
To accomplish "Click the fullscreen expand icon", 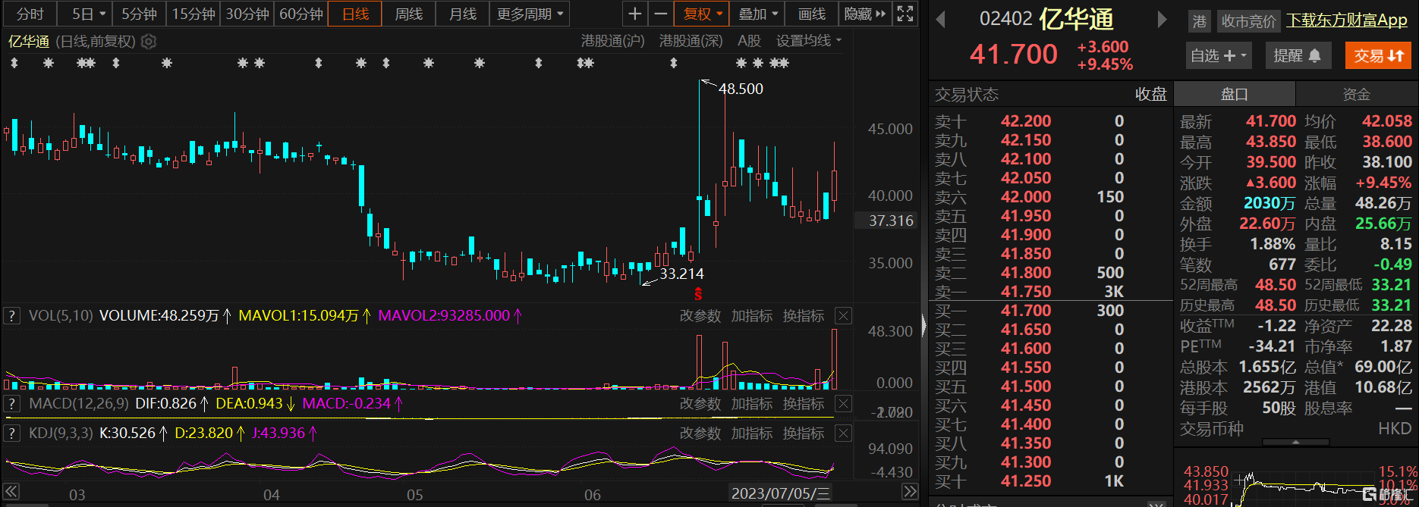I will (x=905, y=14).
